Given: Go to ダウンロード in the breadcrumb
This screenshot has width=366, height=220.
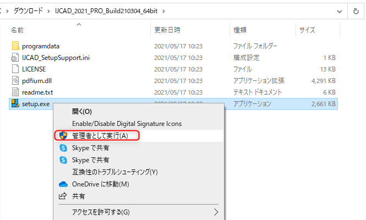Looking at the screenshot, I should pyautogui.click(x=28, y=11).
